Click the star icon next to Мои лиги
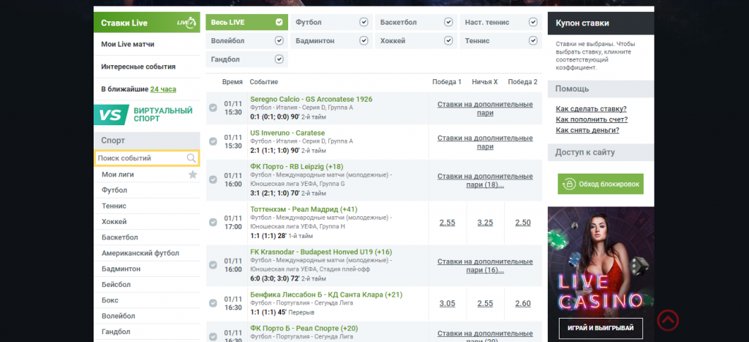The image size is (749, 342). click(x=192, y=174)
